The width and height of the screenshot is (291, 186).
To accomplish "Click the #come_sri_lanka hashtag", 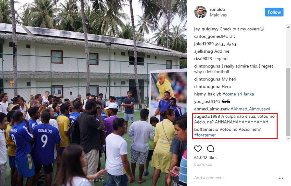I will 238,94.
